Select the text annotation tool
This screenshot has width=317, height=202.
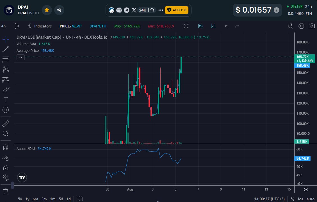(x=6, y=100)
